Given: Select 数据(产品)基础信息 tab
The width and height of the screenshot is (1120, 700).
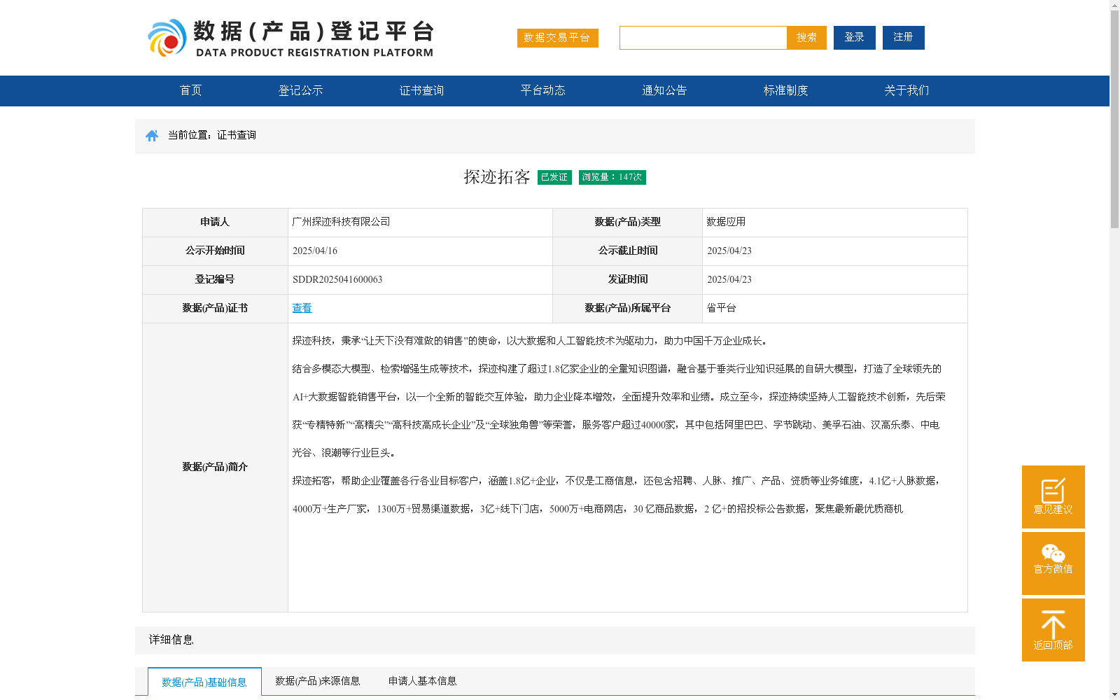Looking at the screenshot, I should 204,682.
